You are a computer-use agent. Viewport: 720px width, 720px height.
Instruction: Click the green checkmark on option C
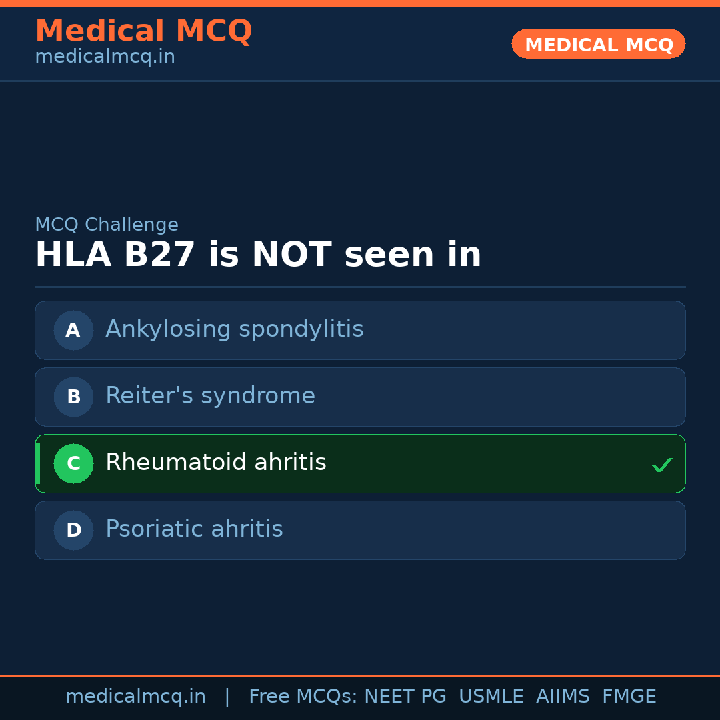click(x=661, y=465)
